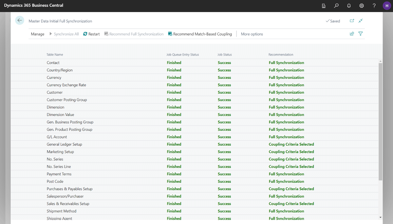Open the help question mark

coord(374,6)
